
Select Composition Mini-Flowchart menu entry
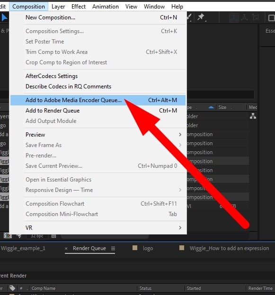[98, 214]
